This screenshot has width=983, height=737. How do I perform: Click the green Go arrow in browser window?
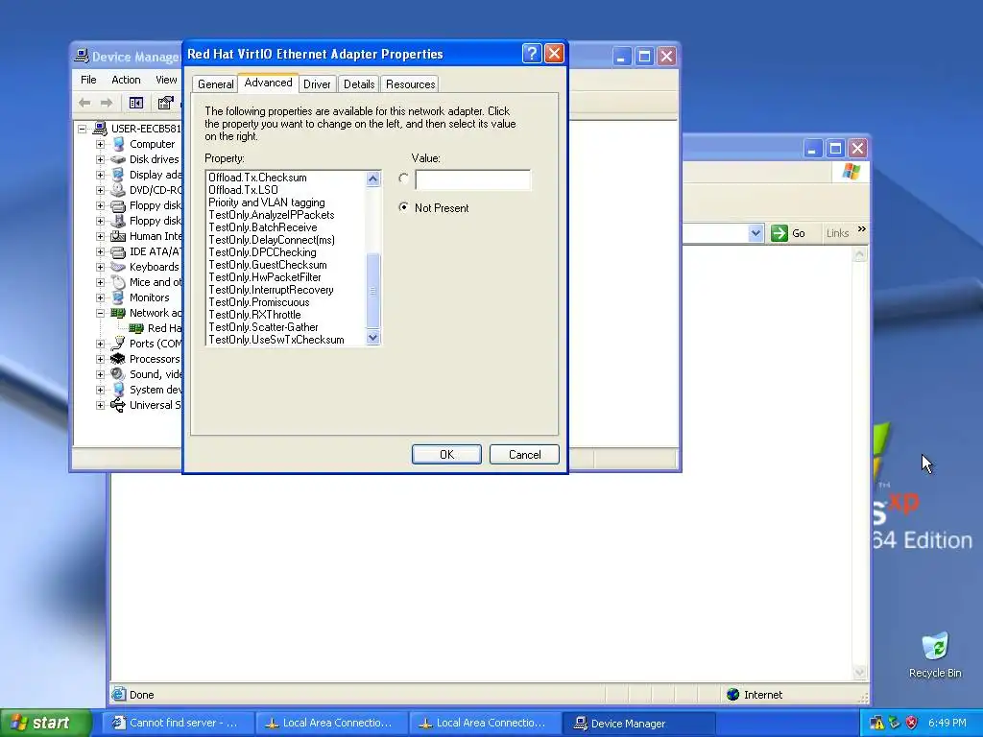click(x=779, y=233)
